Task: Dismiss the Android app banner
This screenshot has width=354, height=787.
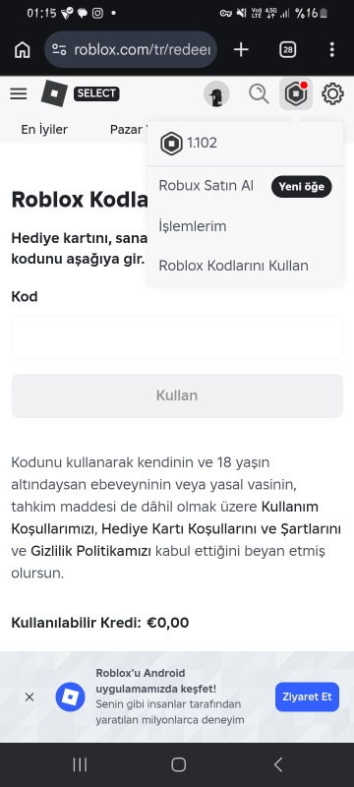Action: tap(29, 696)
